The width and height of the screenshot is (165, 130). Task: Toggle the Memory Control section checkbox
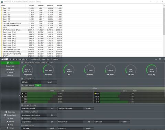(x=22, y=118)
